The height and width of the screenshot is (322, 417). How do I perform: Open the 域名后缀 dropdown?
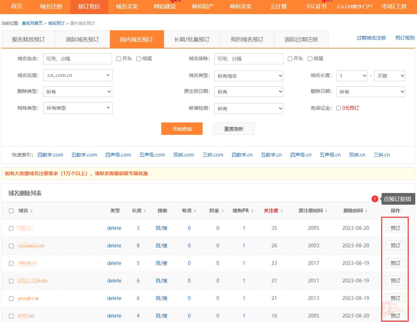click(x=78, y=75)
